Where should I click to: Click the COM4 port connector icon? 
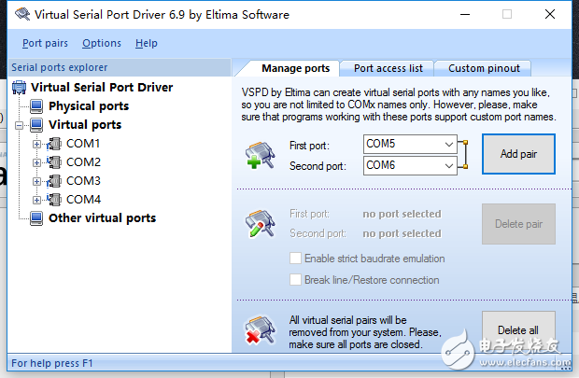[x=54, y=200]
